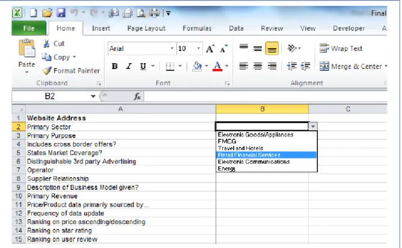Open a file using the folder icon

click(x=47, y=13)
